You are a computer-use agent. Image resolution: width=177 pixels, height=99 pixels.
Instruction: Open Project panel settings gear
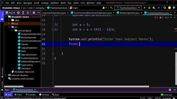(34, 13)
